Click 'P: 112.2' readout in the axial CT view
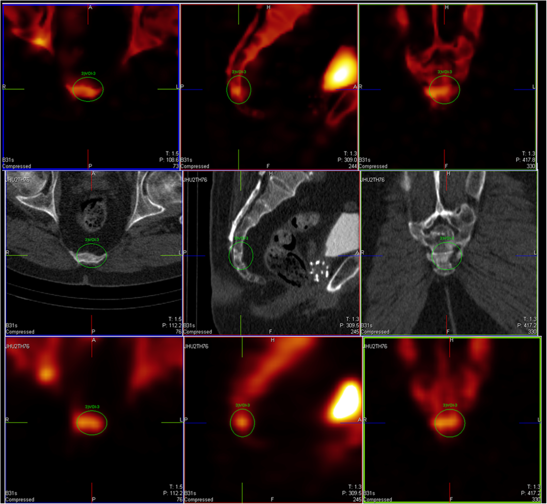Viewport: 547px width, 504px height. [172, 325]
